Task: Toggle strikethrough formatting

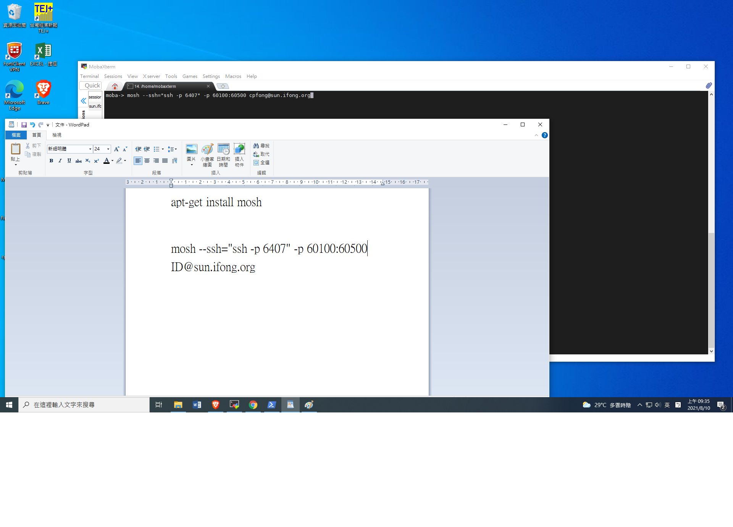Action: pos(78,161)
